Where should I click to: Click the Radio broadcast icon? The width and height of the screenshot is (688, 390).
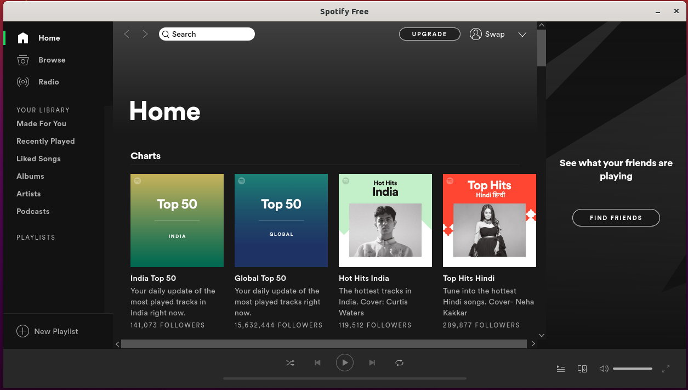point(23,82)
